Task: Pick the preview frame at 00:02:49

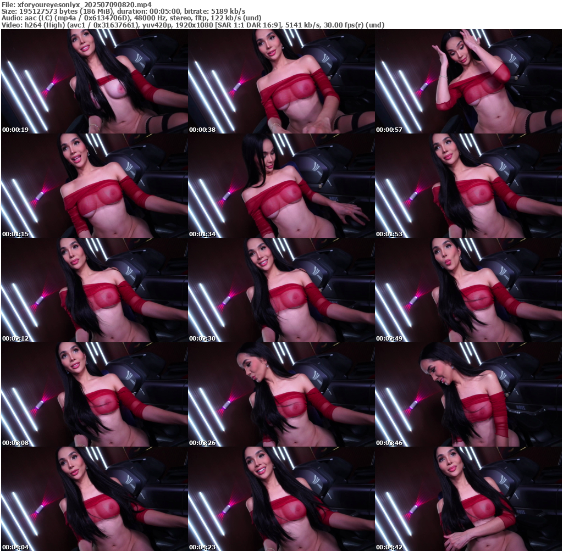Action: click(468, 290)
